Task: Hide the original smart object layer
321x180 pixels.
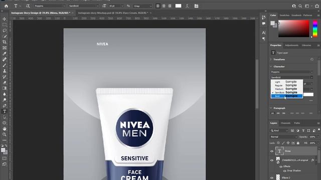Action: pos(272,160)
